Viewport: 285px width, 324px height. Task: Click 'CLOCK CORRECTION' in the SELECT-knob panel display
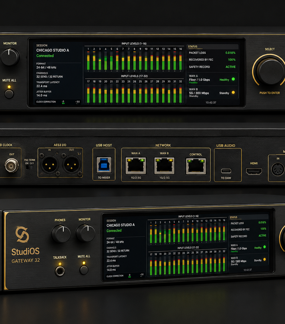[46, 102]
